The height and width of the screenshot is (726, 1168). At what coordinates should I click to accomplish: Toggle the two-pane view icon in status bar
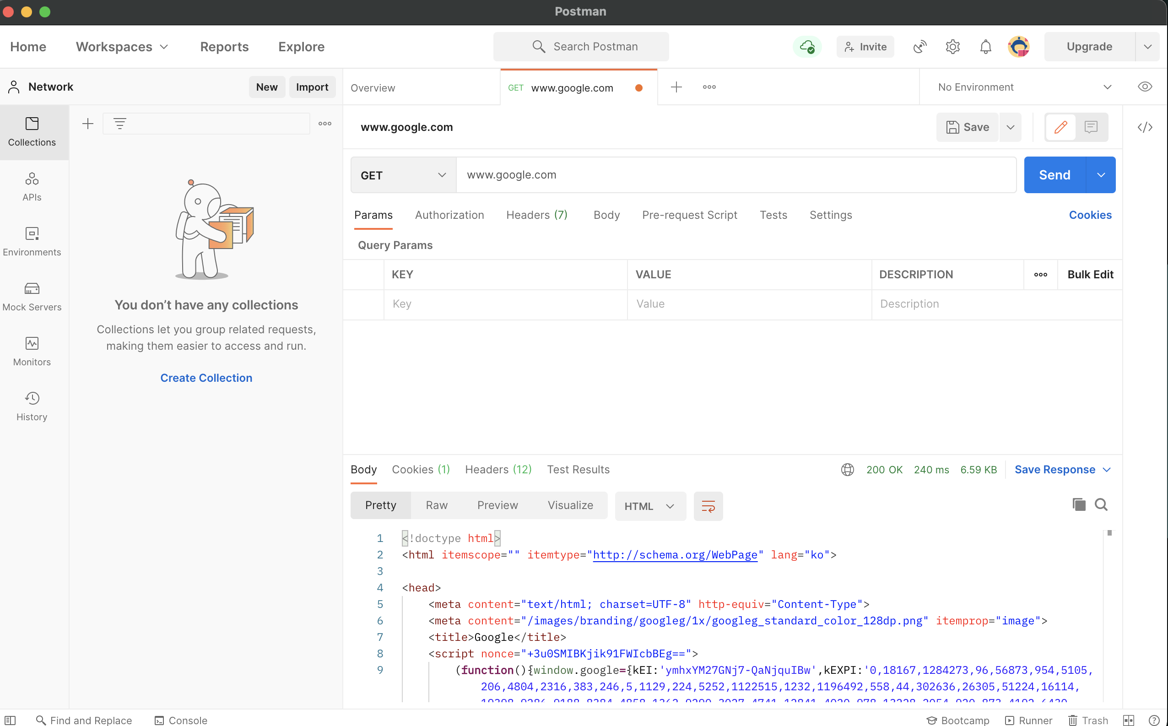(1129, 720)
